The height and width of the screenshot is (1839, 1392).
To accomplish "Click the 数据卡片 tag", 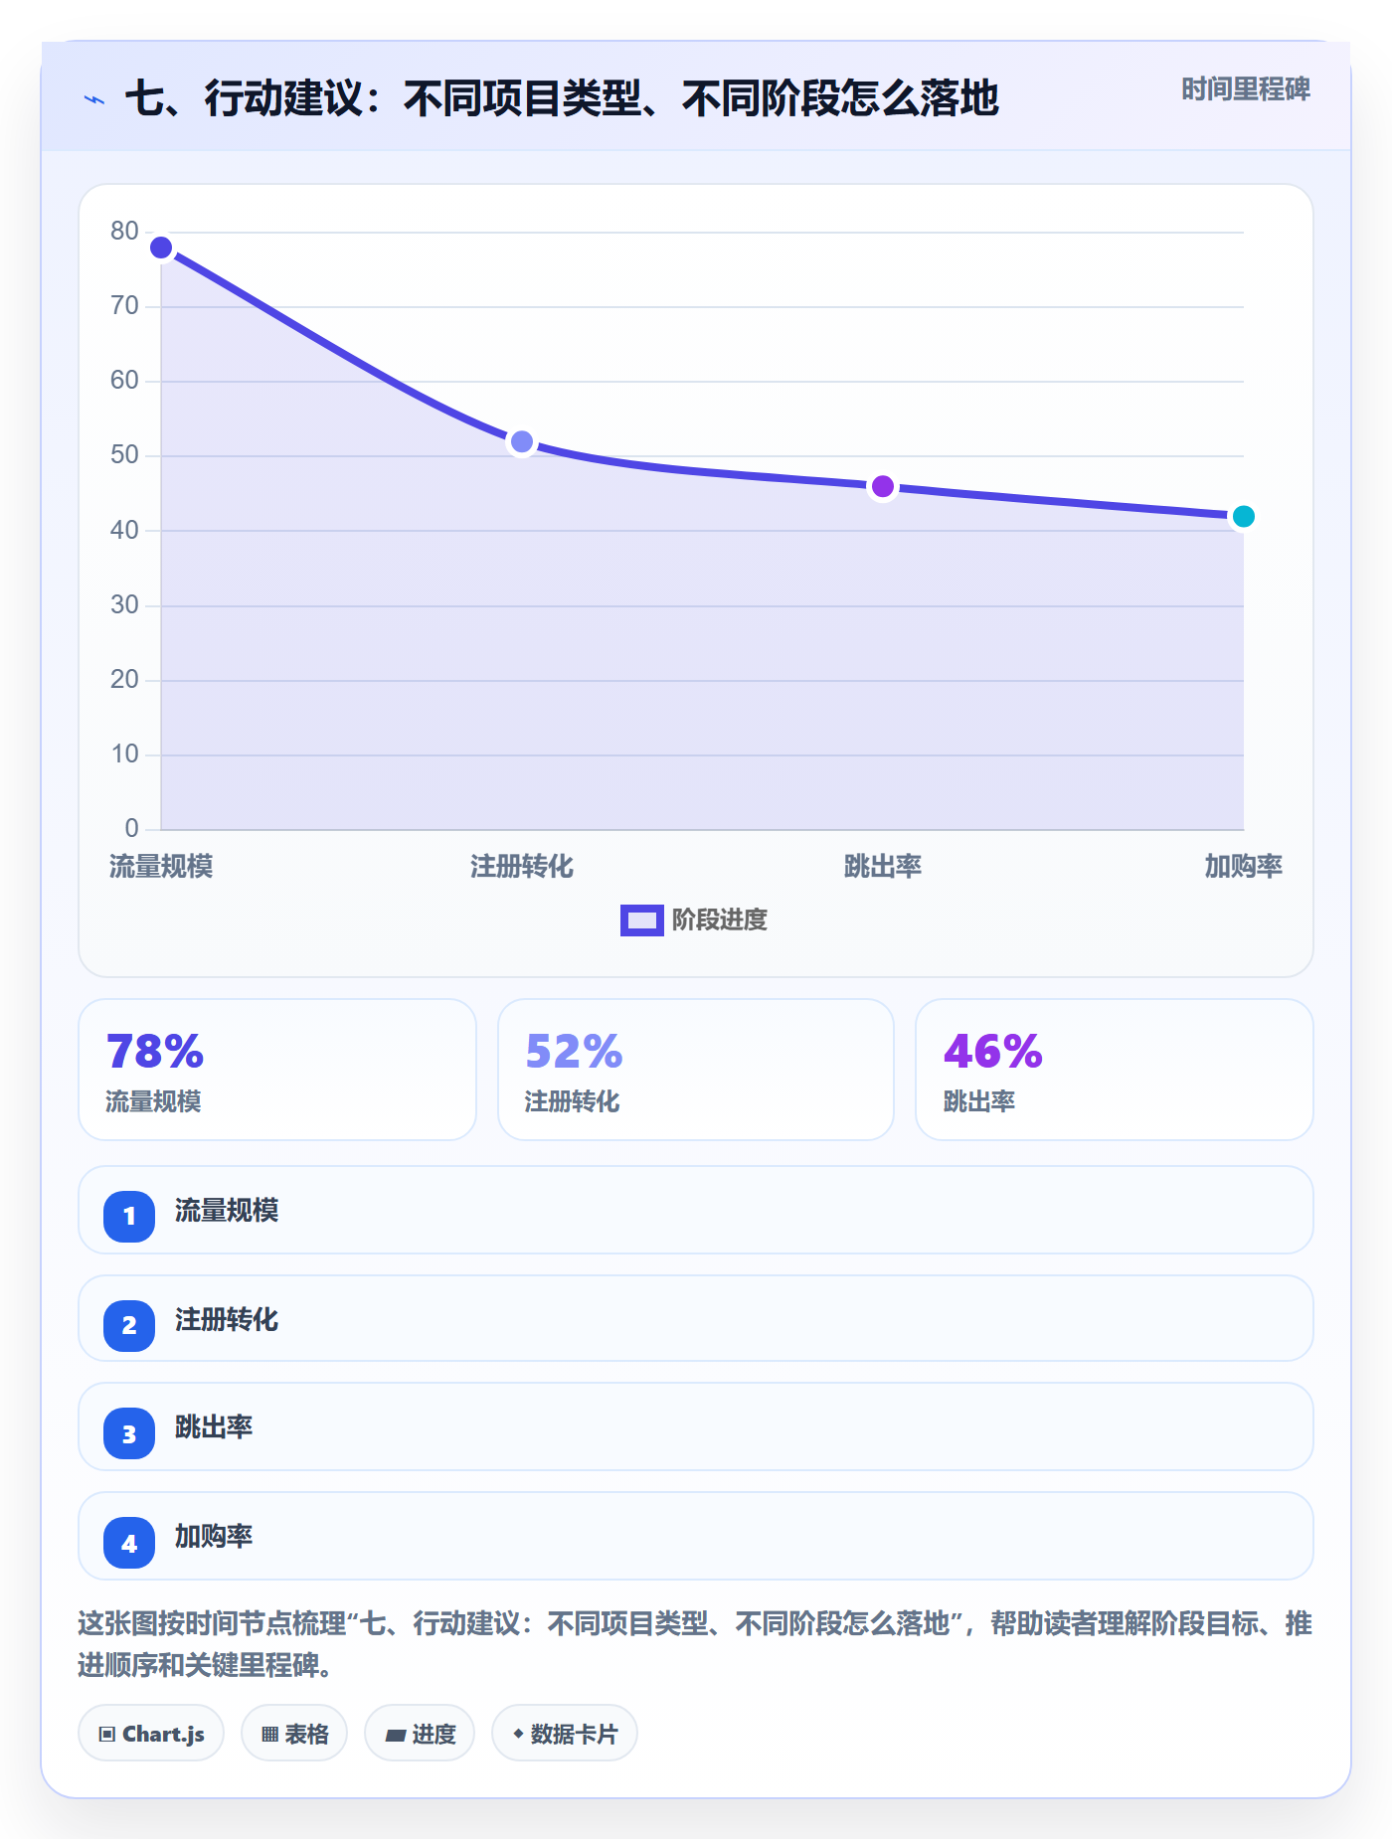I will pos(565,1733).
